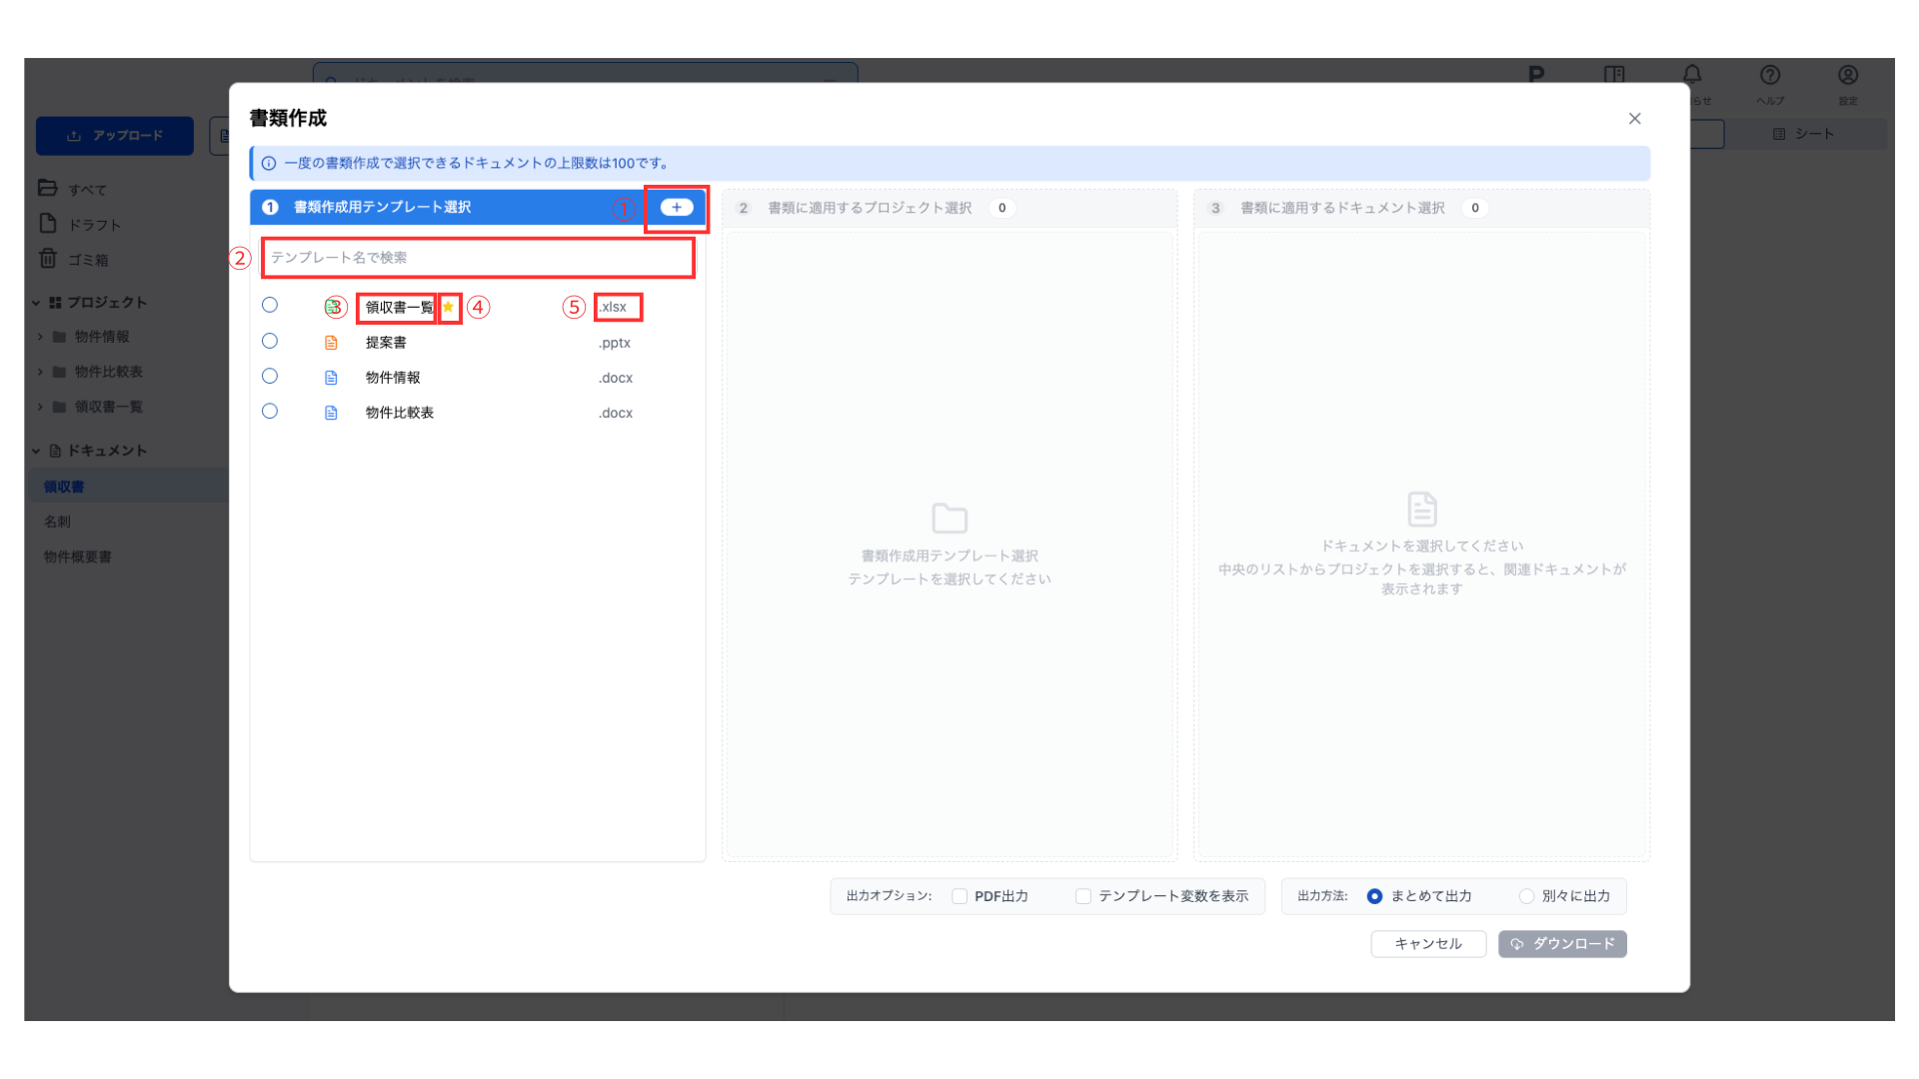Click the ダウンロード button
1919x1079 pixels.
tap(1562, 944)
